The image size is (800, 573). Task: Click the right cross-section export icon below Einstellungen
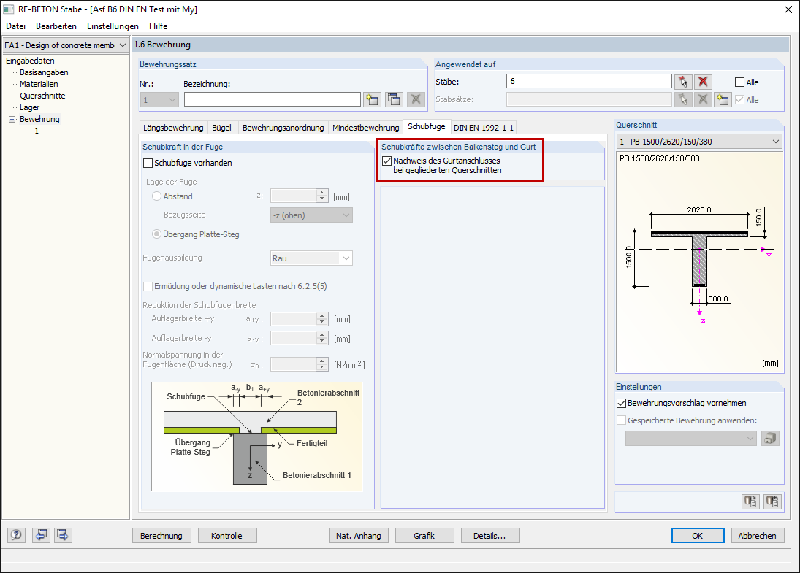point(772,501)
